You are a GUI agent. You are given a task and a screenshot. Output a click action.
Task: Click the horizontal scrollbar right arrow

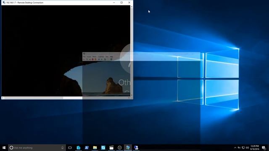pyautogui.click(x=129, y=98)
